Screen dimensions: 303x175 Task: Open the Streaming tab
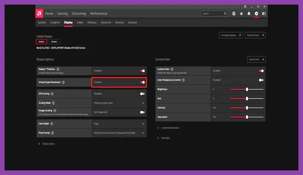(79, 13)
